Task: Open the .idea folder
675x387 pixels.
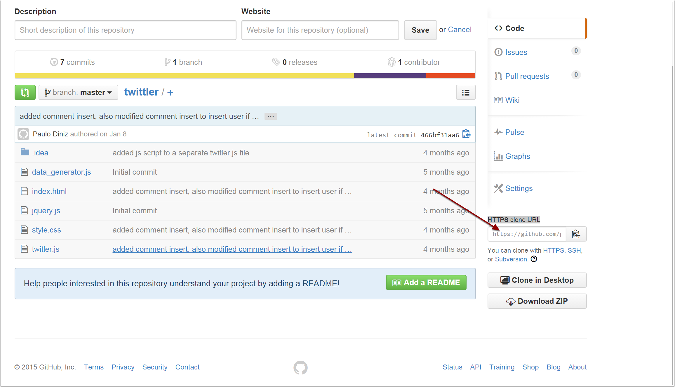Action: coord(40,153)
